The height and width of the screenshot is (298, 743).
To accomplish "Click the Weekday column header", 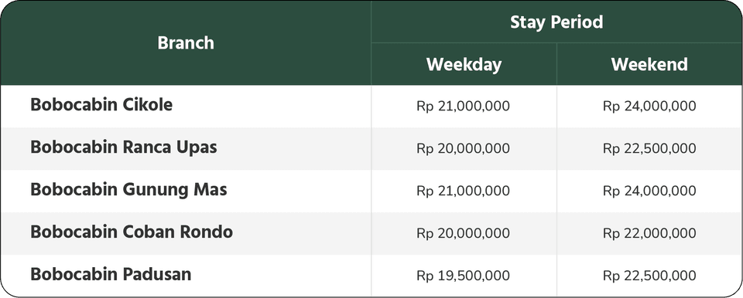I will (x=464, y=64).
